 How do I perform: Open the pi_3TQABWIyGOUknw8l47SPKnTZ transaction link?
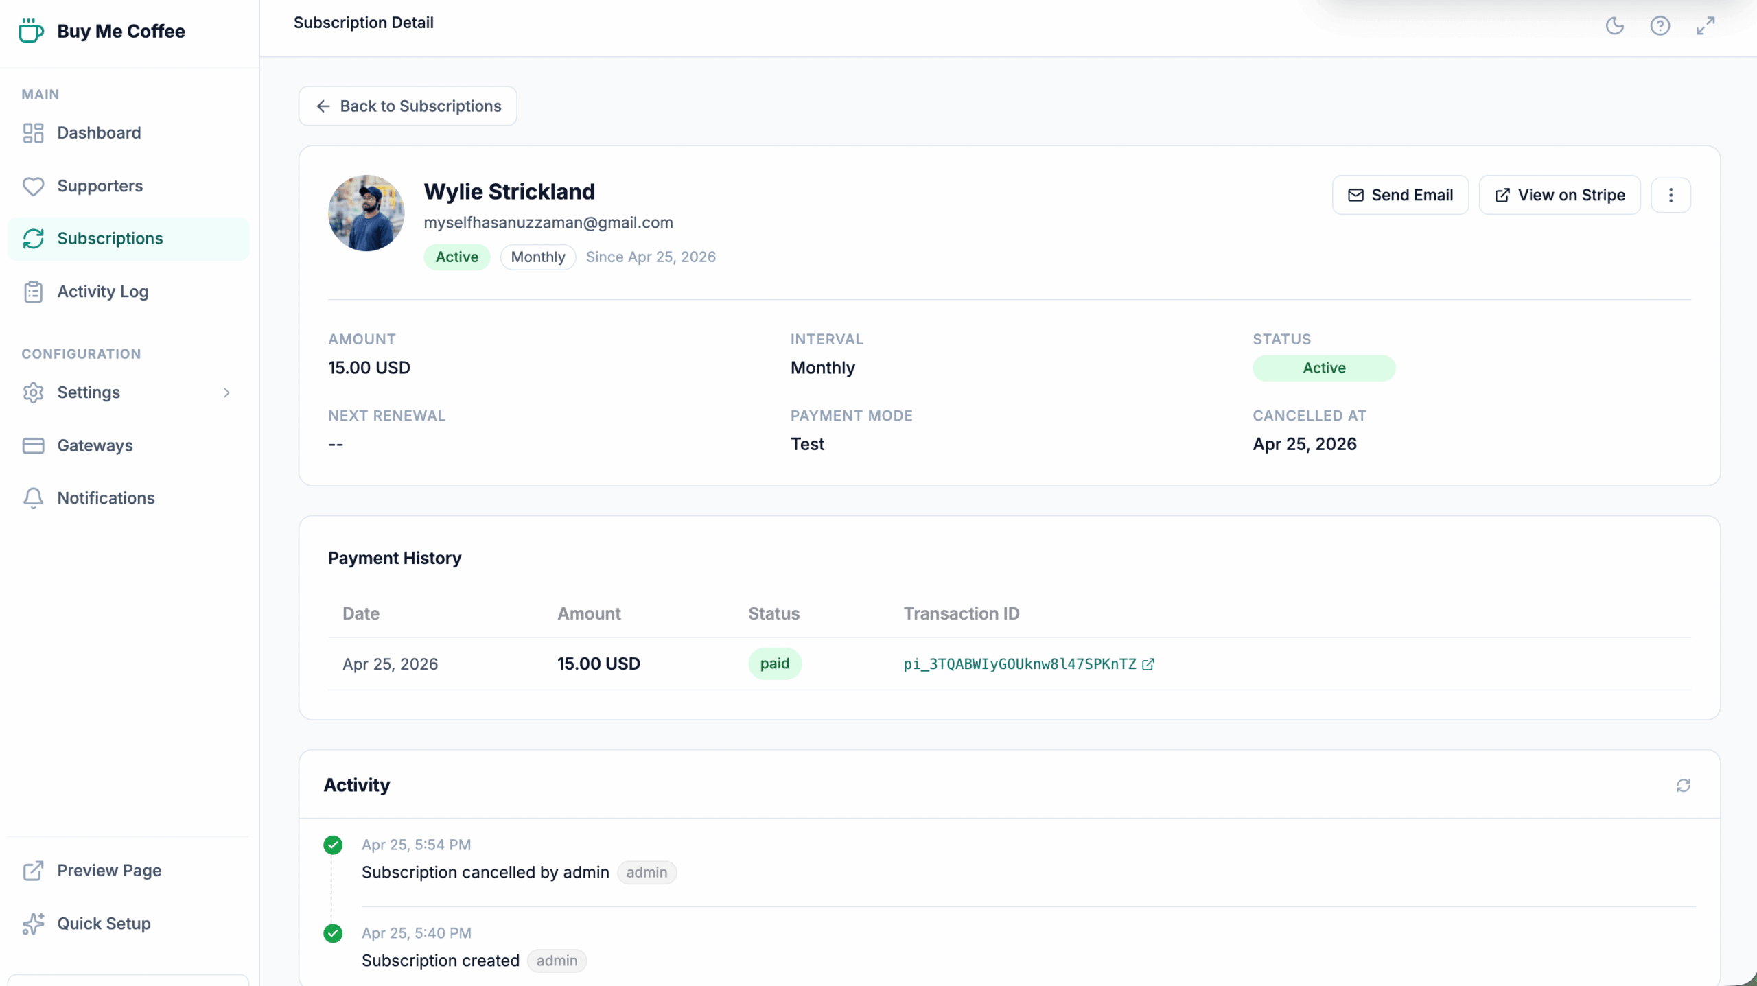(x=1019, y=664)
